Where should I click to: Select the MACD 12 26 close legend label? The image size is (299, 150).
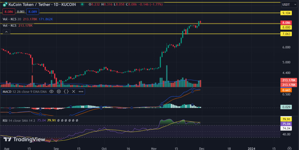(x=25, y=92)
